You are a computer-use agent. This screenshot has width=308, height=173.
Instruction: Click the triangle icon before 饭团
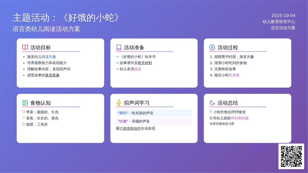pos(24,124)
